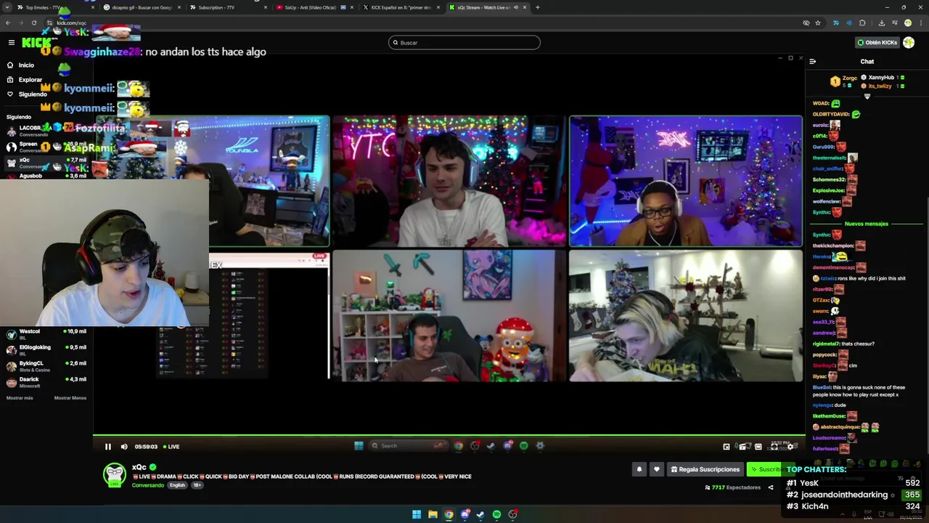
Task: Switch to Subscription 7TV tab
Action: (226, 7)
